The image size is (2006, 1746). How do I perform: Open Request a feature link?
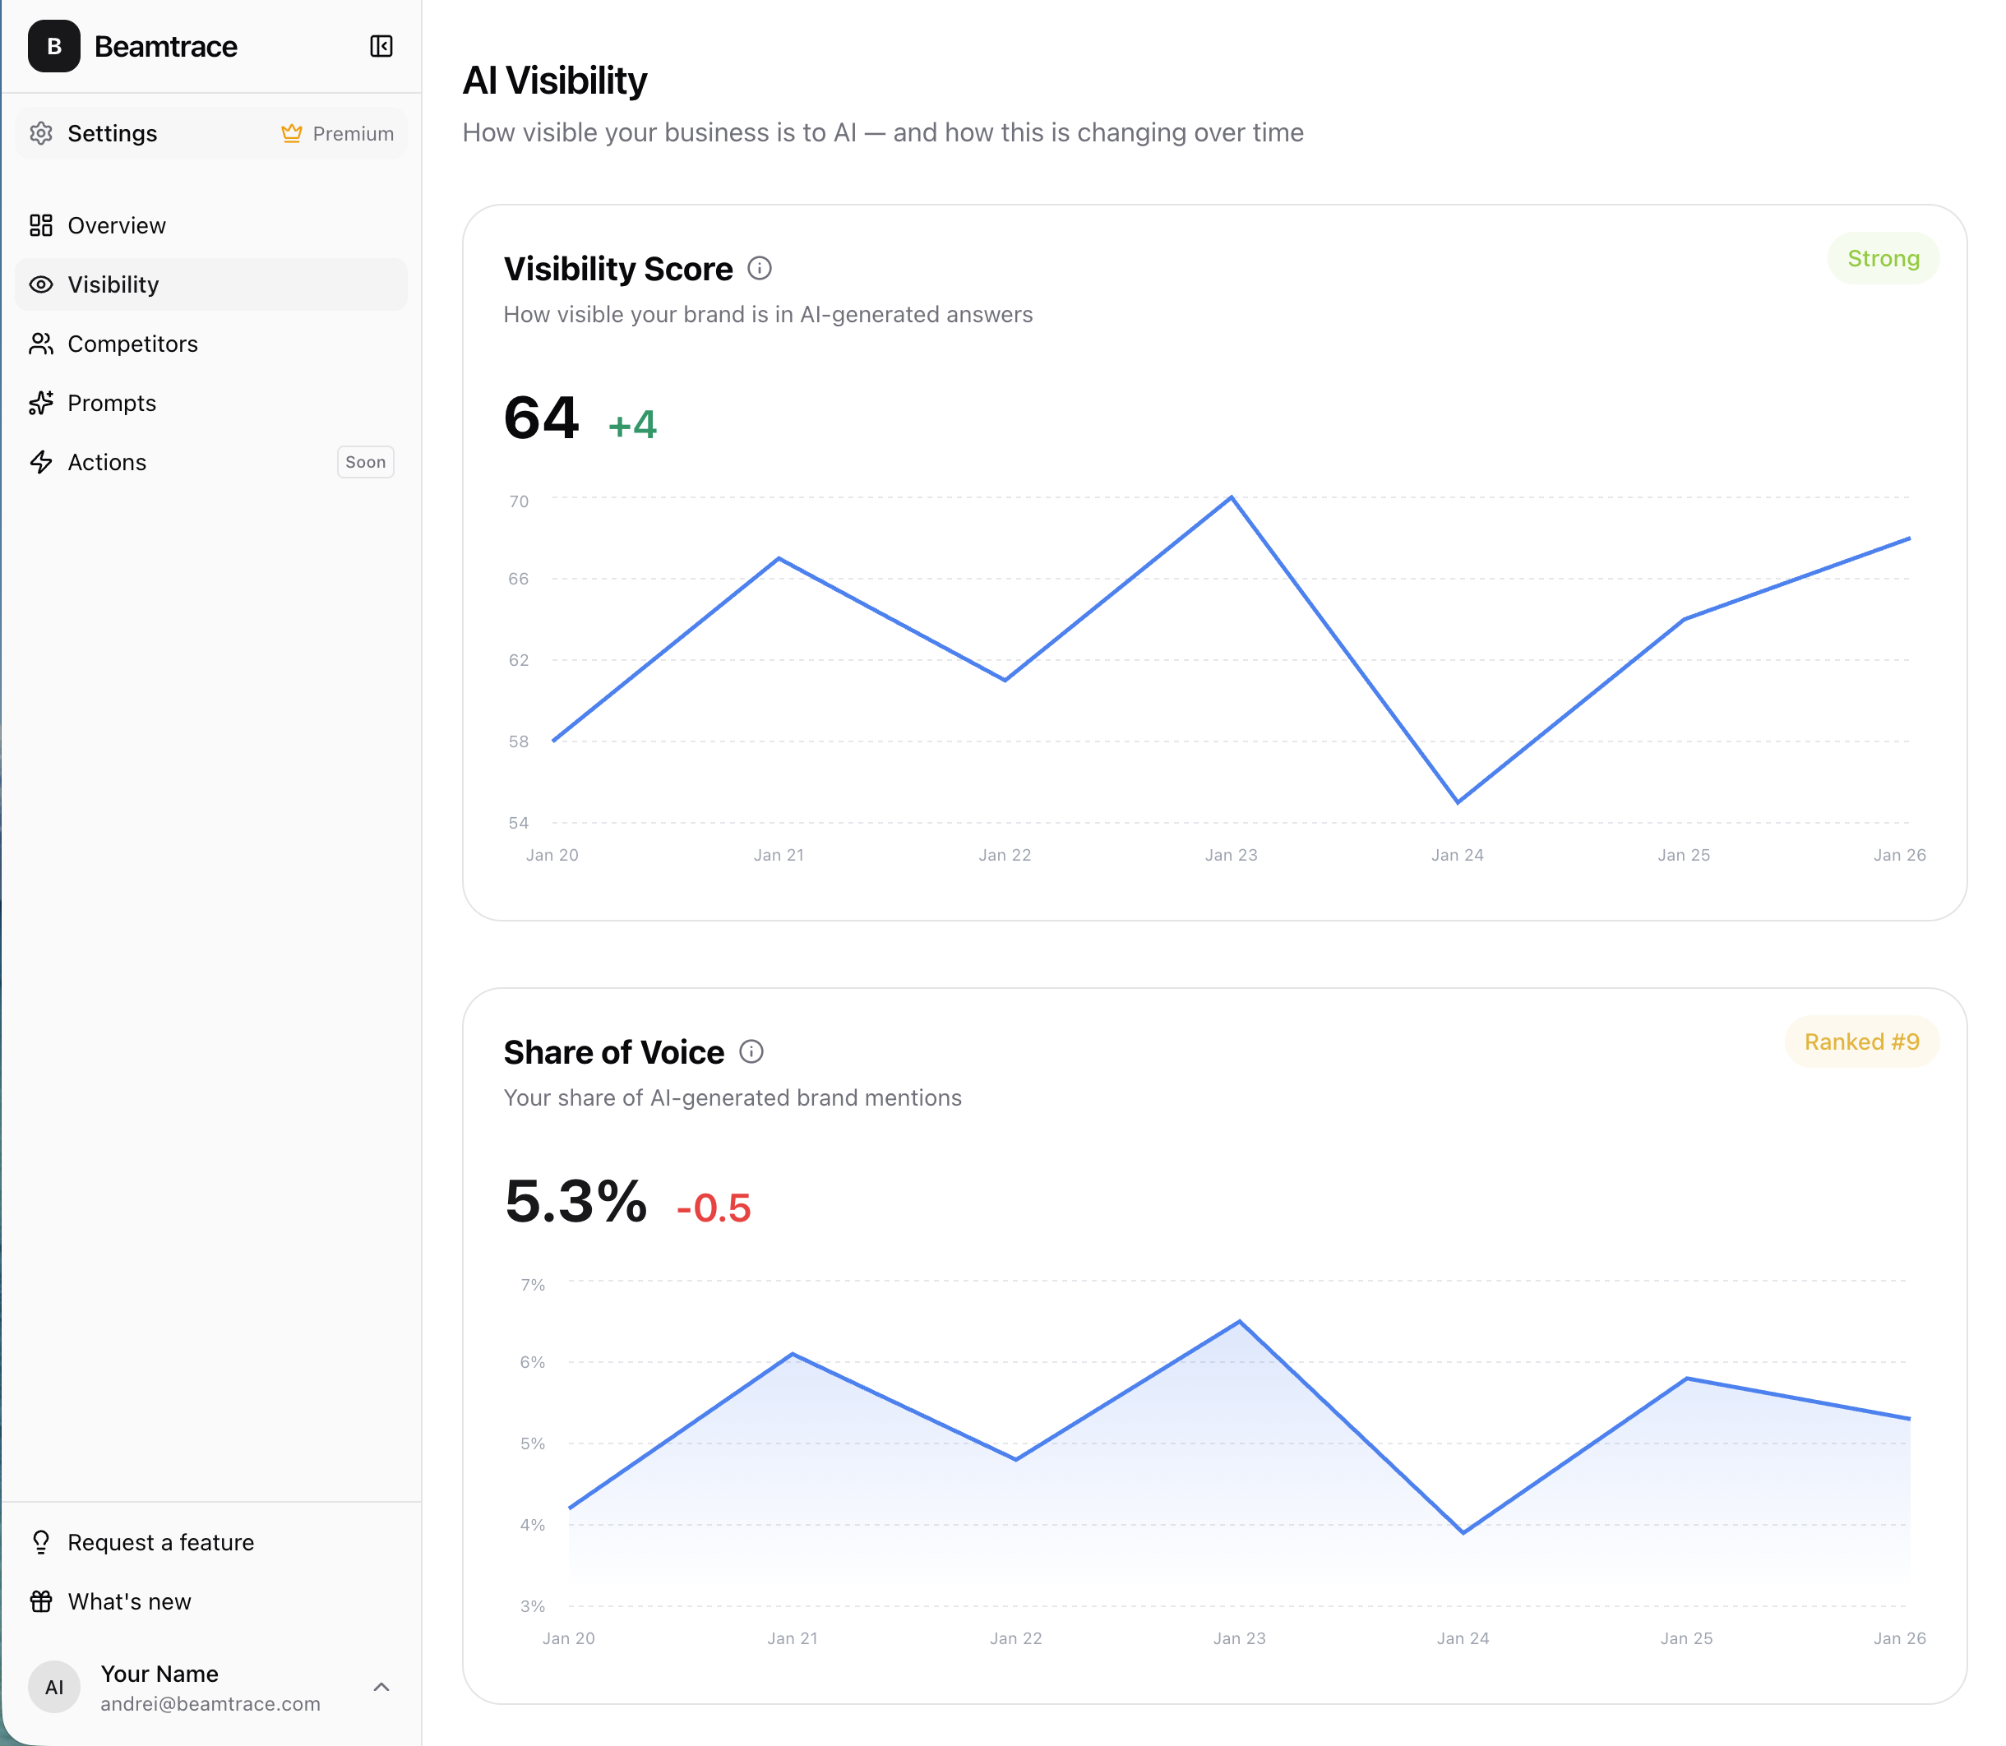(x=159, y=1542)
